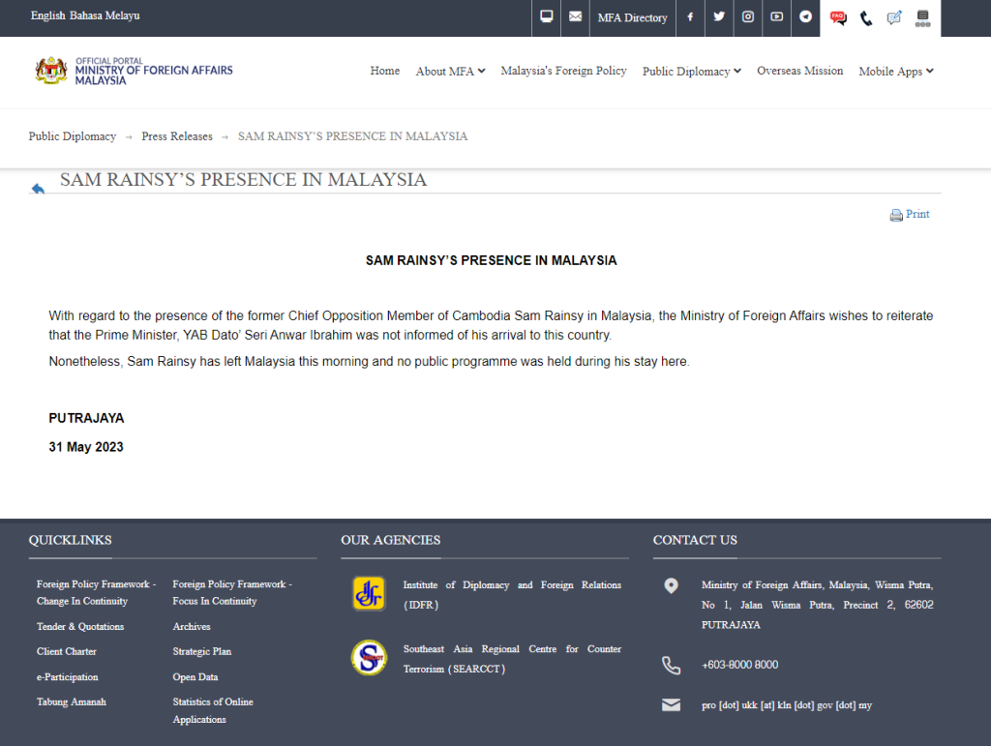Open the Mobile Apps dropdown
The width and height of the screenshot is (991, 746).
[895, 72]
